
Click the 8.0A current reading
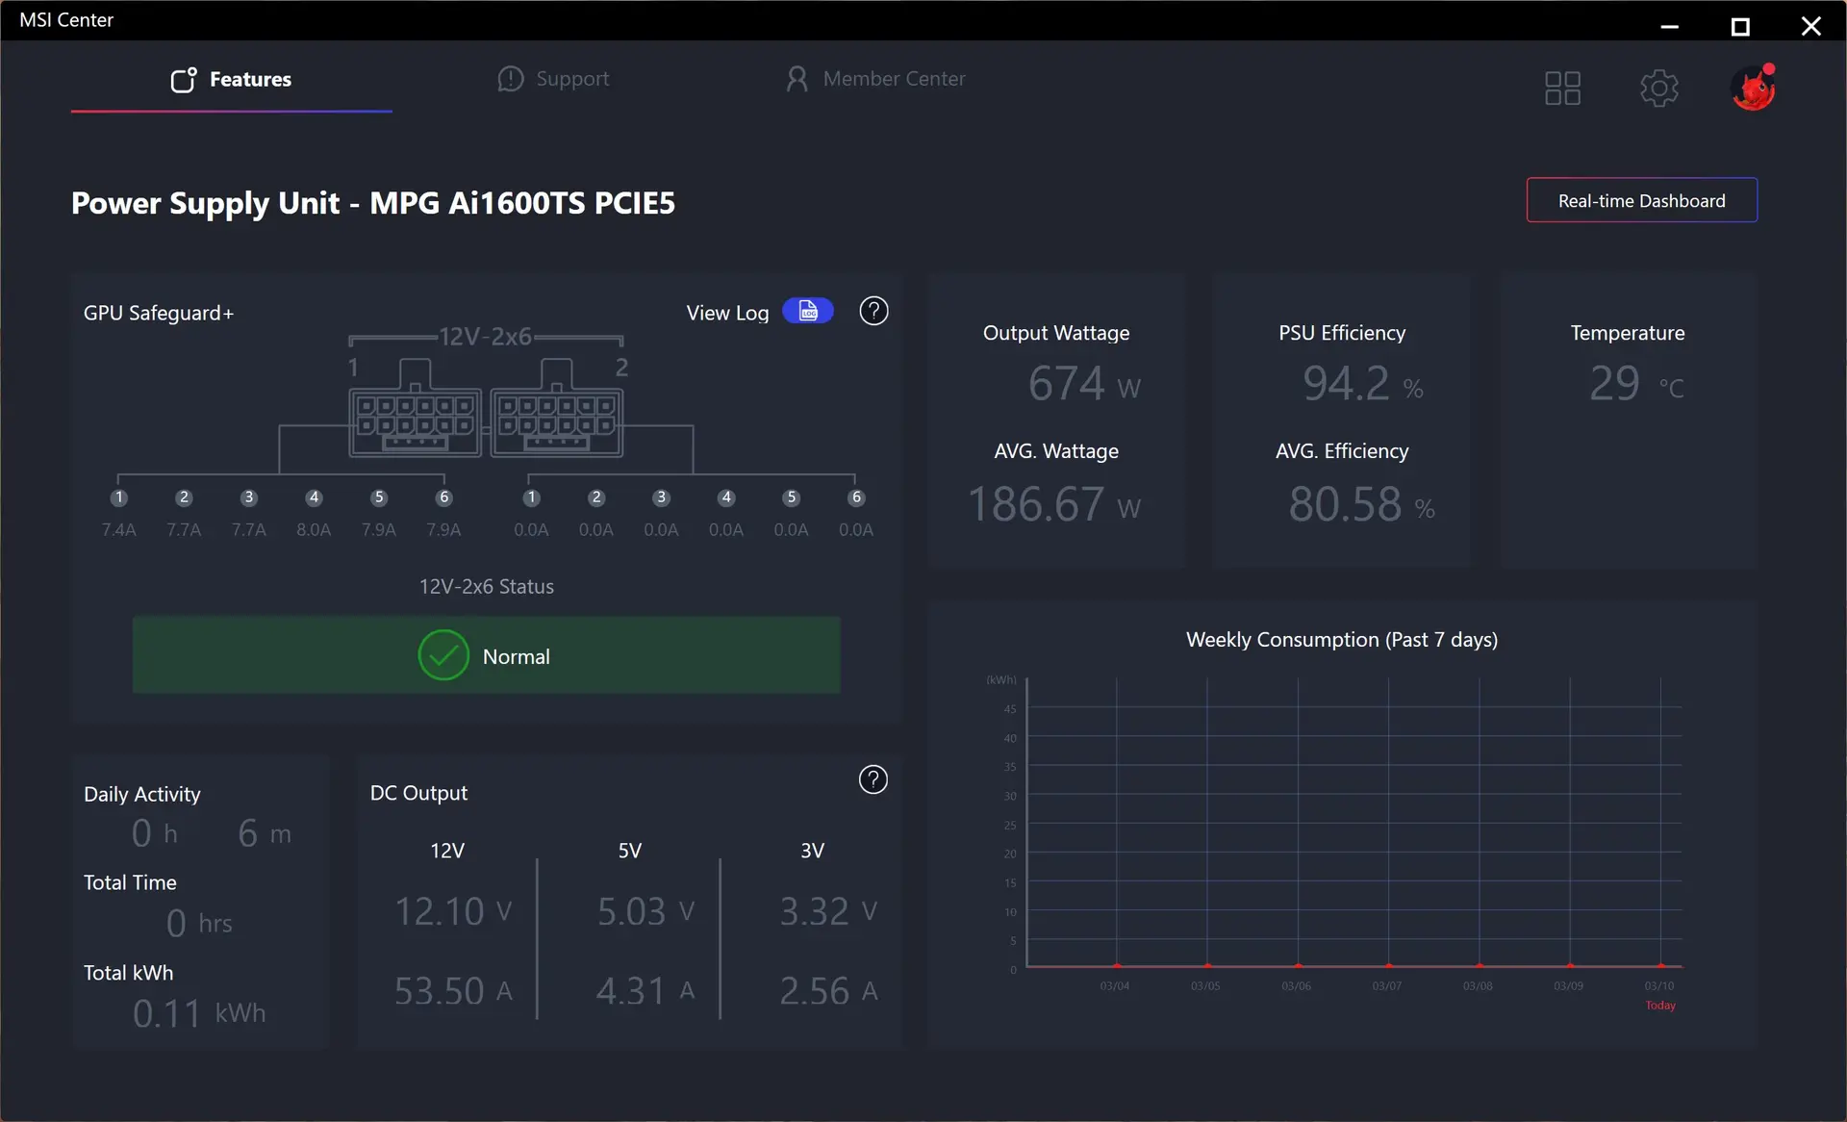pos(314,530)
